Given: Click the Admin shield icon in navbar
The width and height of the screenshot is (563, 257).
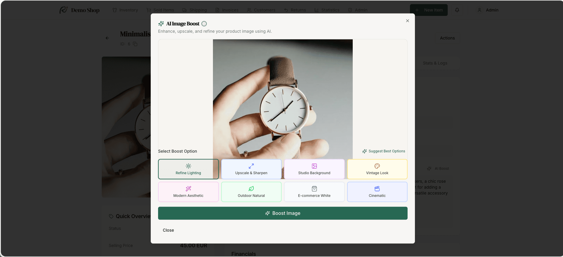Looking at the screenshot, I should (x=350, y=10).
